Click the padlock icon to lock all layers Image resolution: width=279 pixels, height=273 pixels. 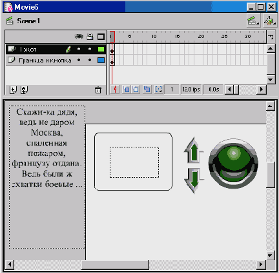(x=90, y=37)
